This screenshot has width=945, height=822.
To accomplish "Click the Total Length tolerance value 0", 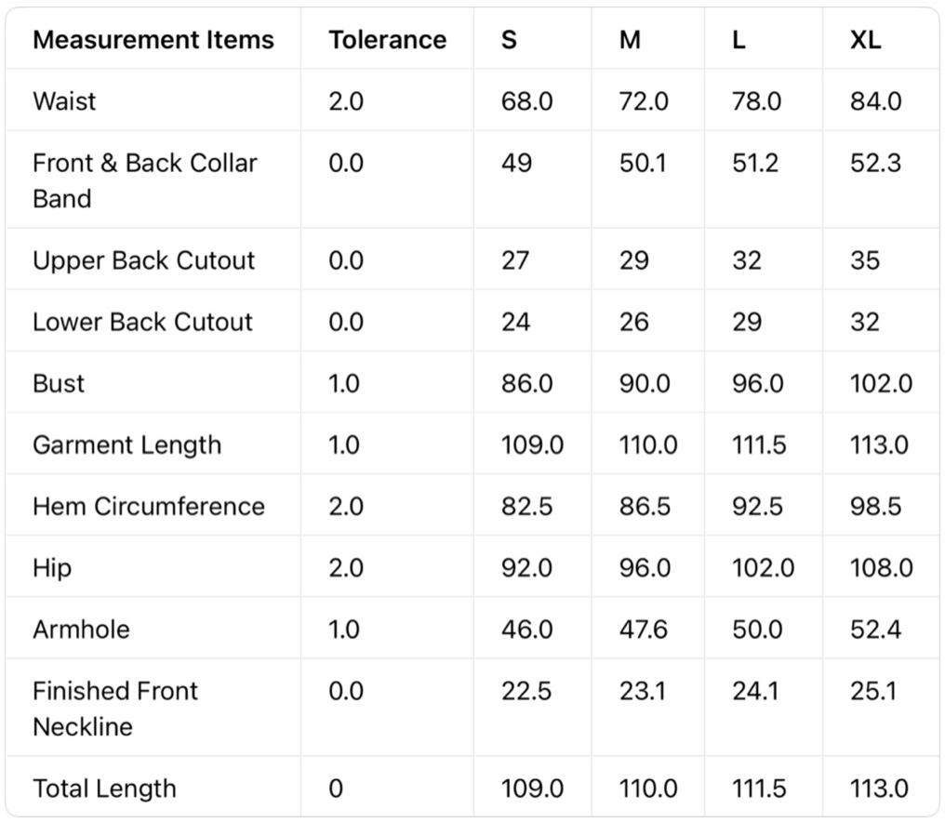I will click(336, 789).
